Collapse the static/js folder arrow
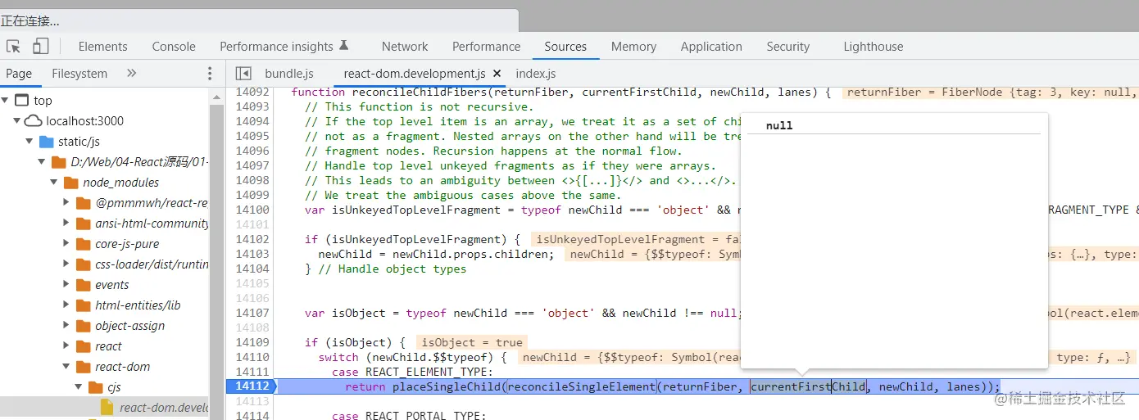The width and height of the screenshot is (1139, 420). pyautogui.click(x=31, y=142)
